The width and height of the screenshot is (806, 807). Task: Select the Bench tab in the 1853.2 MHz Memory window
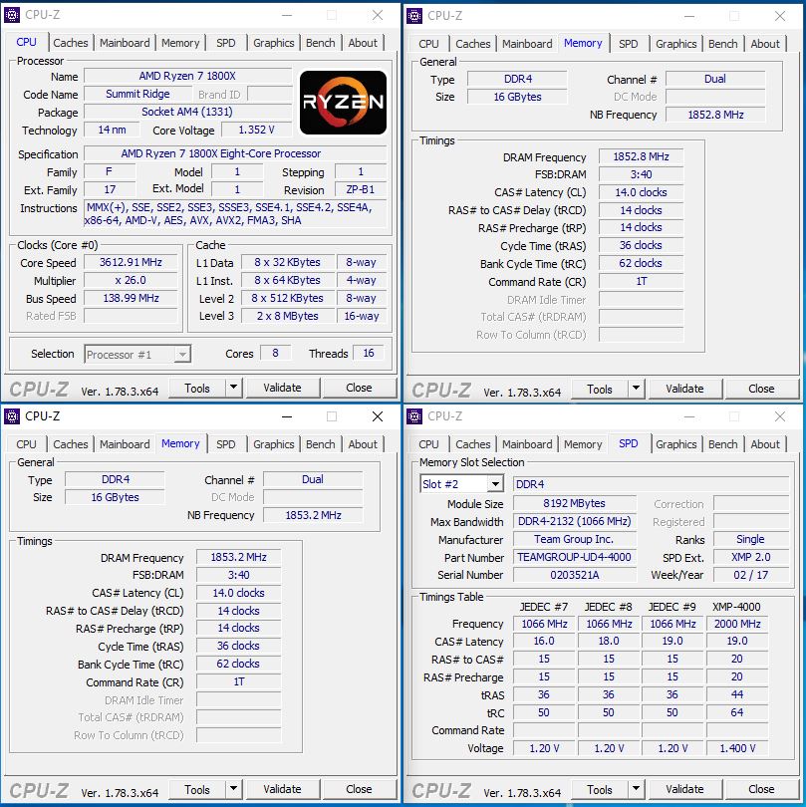[x=320, y=444]
